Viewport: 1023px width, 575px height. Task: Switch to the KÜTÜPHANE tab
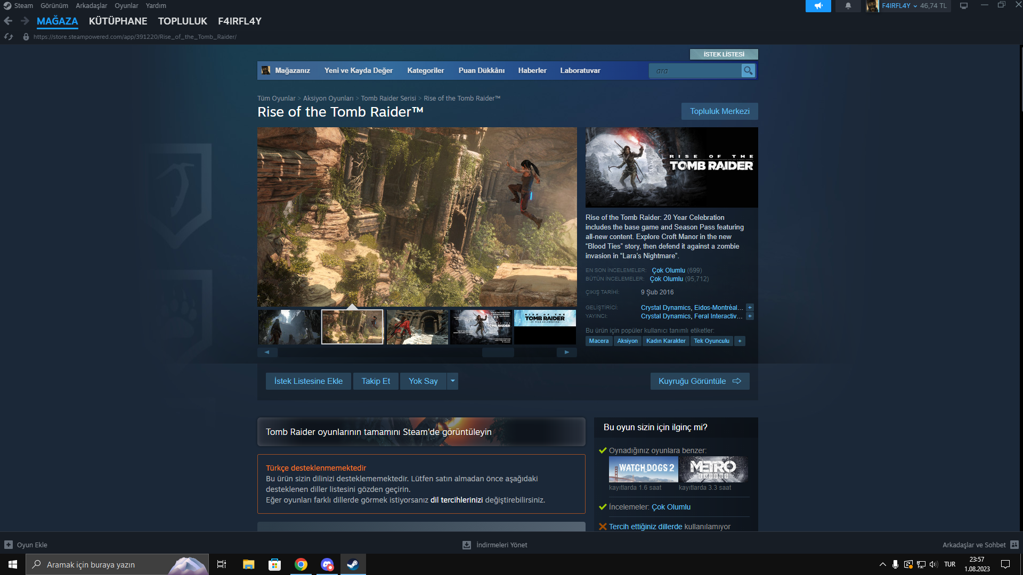118,21
